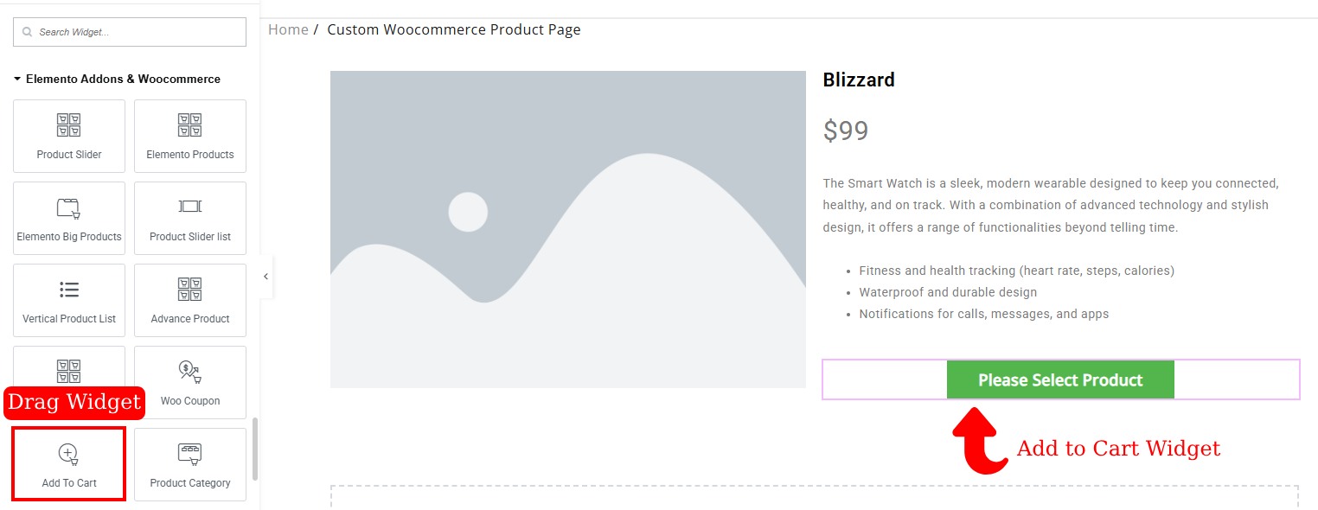Screen dimensions: 1318x510
Task: Click the Waterproof and durable design bullet
Action: click(x=948, y=292)
